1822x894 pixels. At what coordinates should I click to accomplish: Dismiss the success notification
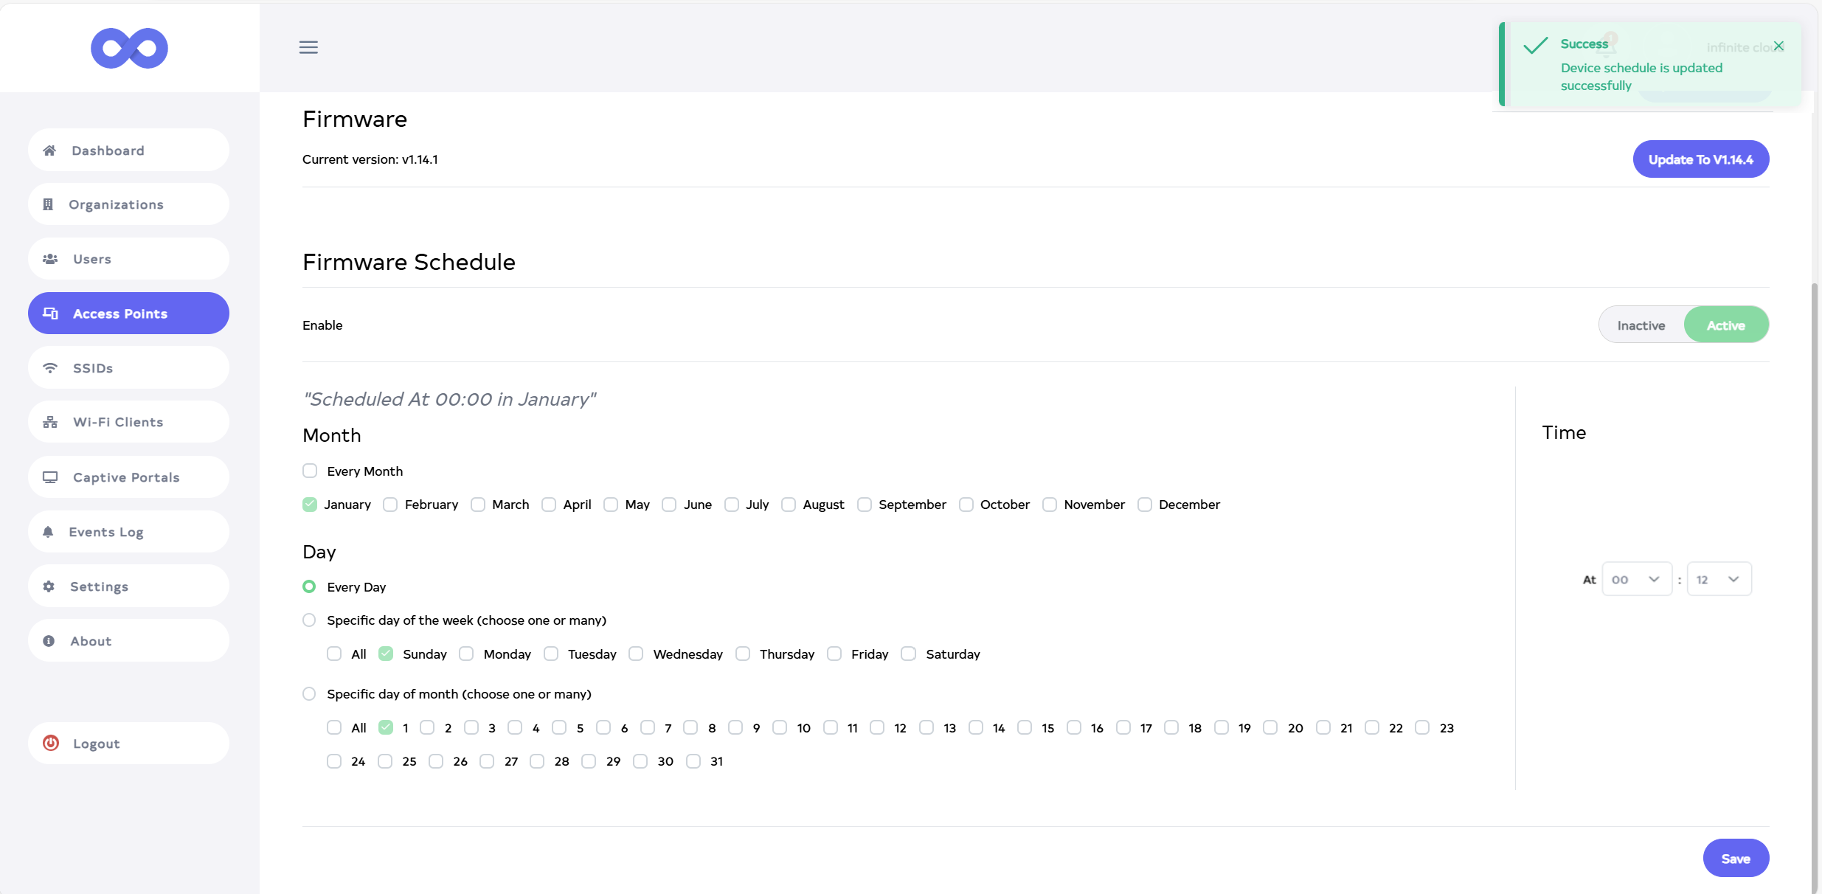coord(1778,46)
